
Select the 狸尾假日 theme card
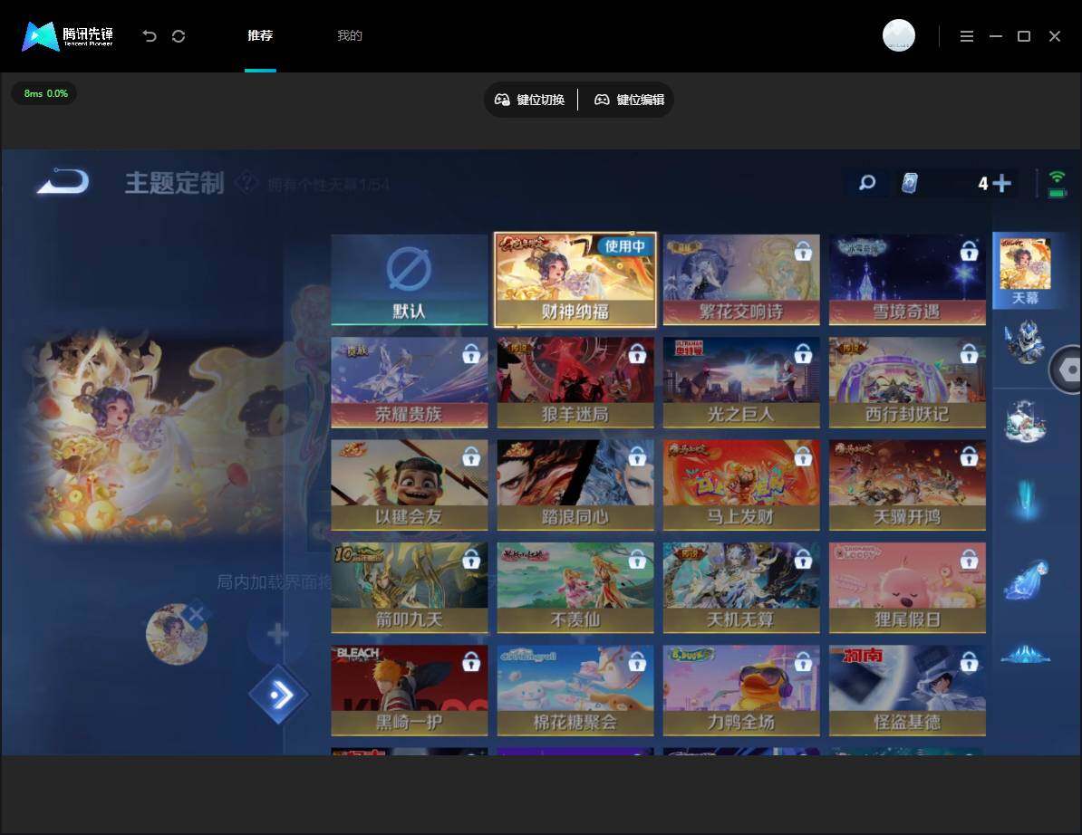point(907,588)
